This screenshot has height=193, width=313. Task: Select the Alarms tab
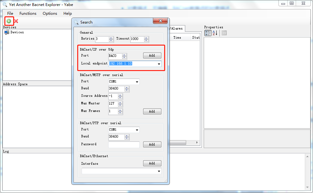point(177,28)
